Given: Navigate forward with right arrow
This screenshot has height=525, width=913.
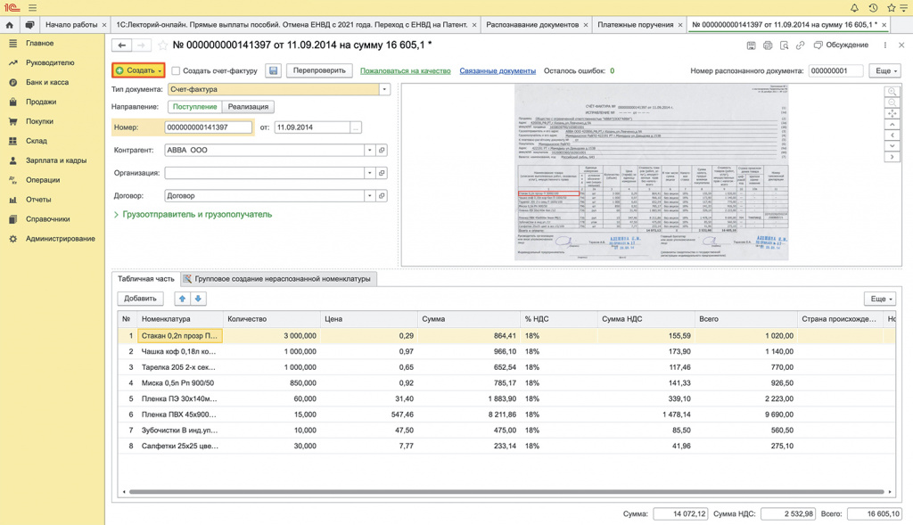Looking at the screenshot, I should point(140,45).
